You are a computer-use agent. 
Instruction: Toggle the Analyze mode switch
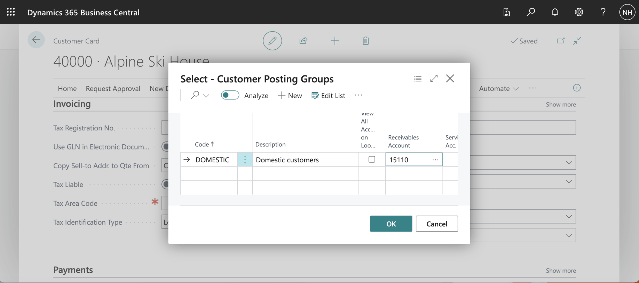(230, 95)
